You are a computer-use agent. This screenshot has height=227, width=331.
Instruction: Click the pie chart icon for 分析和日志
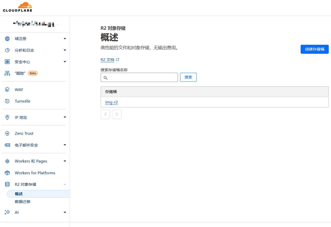(7, 50)
